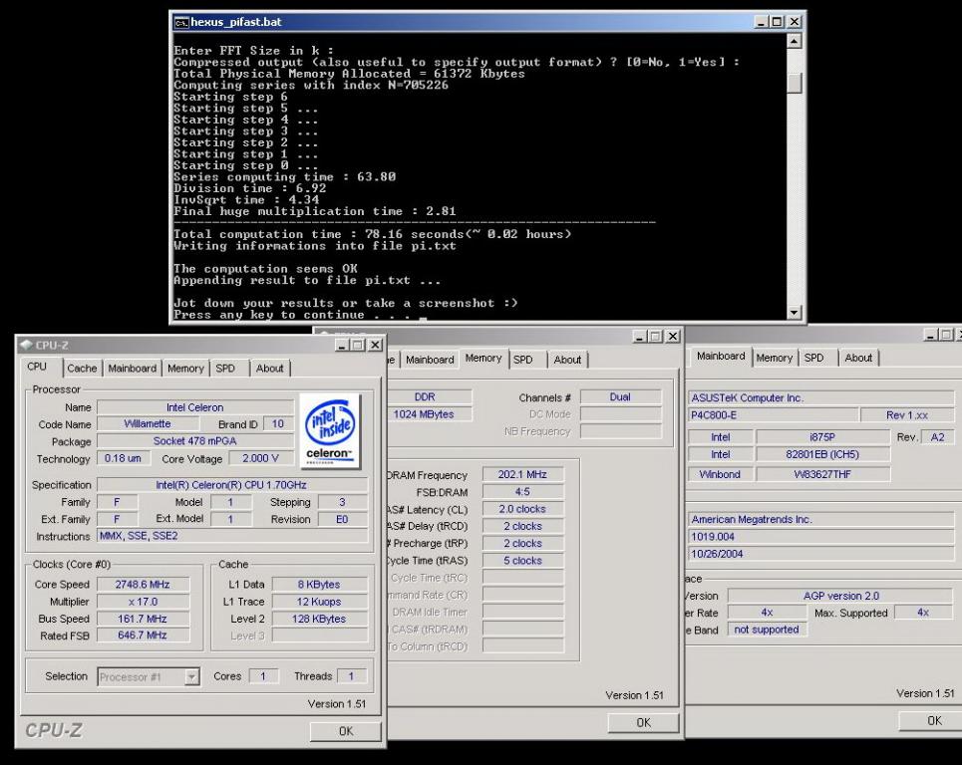Click the southbridge field 82801EB (ICH5)
The width and height of the screenshot is (962, 765).
[822, 454]
